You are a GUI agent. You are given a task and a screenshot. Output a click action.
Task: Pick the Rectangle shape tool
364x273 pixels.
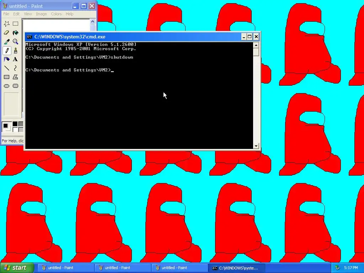[x=7, y=77]
